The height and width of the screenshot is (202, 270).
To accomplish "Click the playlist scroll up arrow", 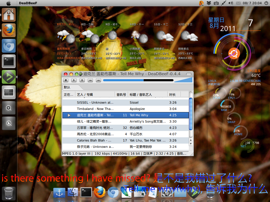I will click(x=191, y=140).
